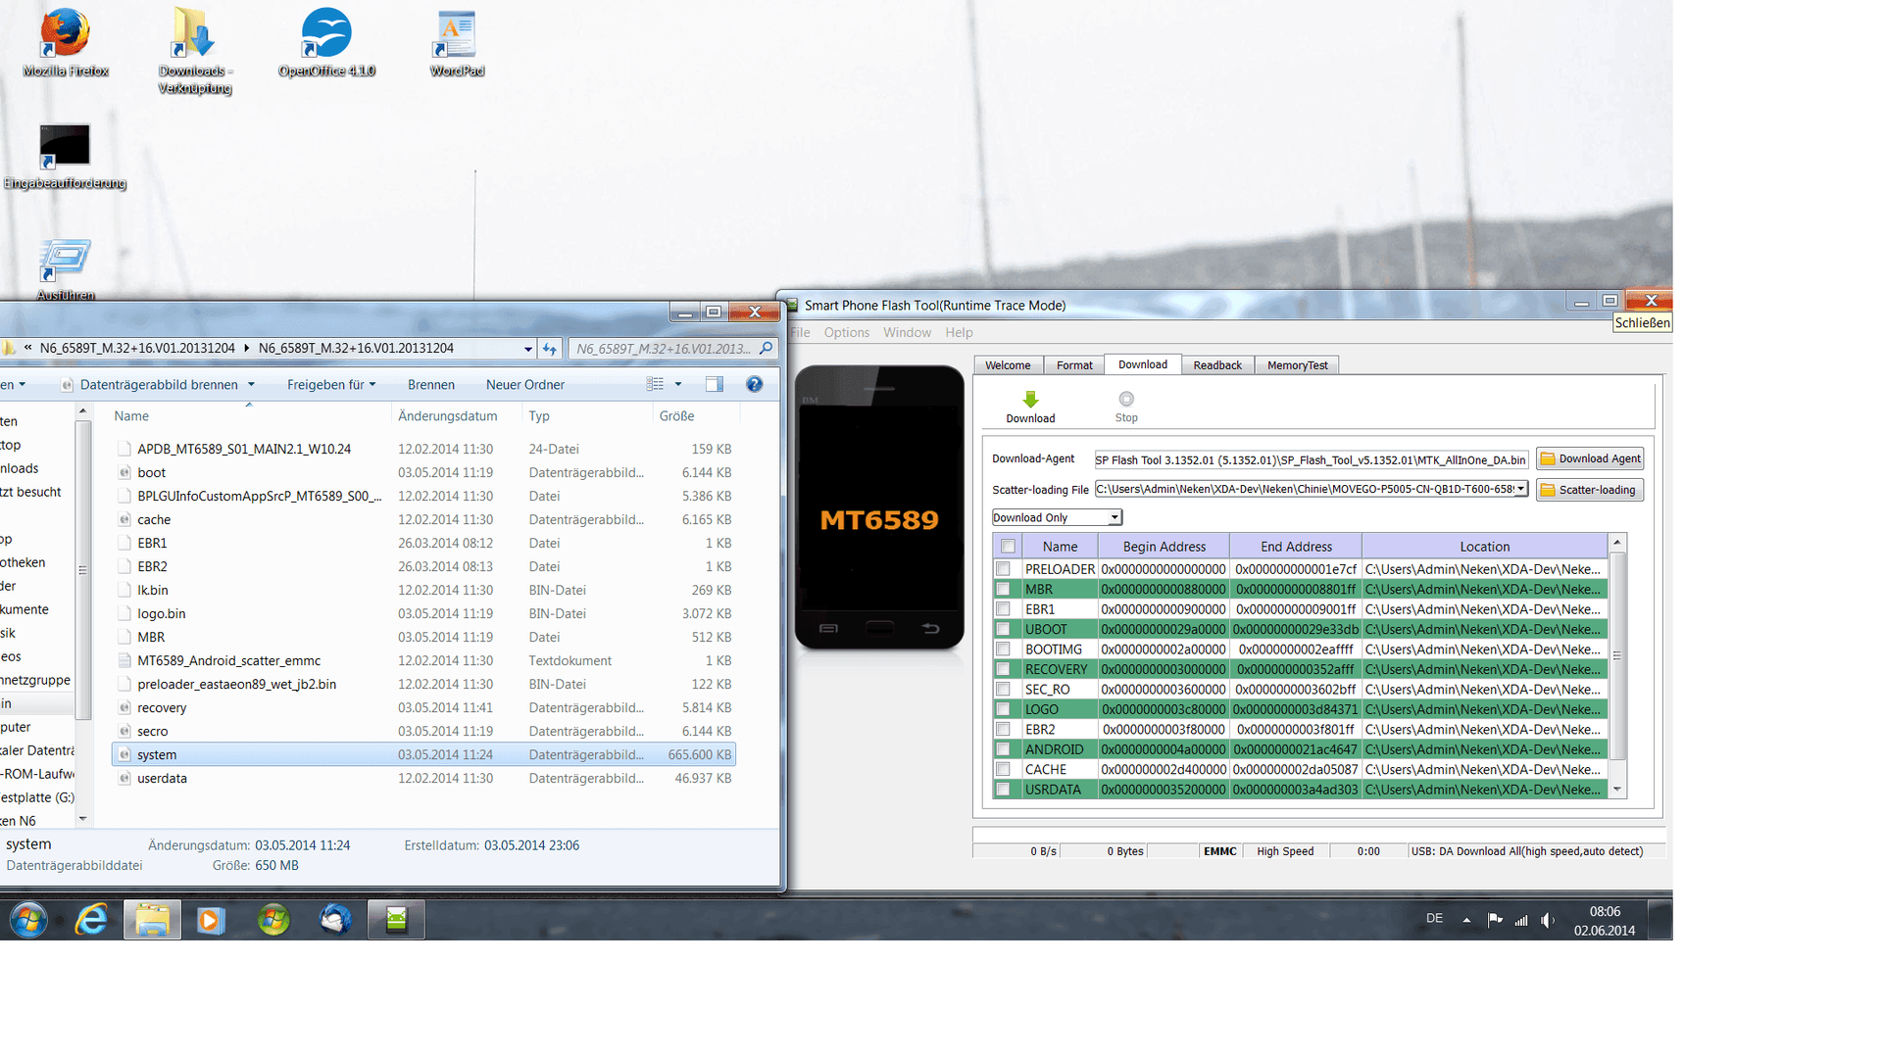Open the Explorer view options dropdown arrow
The image size is (1882, 1058).
678,384
